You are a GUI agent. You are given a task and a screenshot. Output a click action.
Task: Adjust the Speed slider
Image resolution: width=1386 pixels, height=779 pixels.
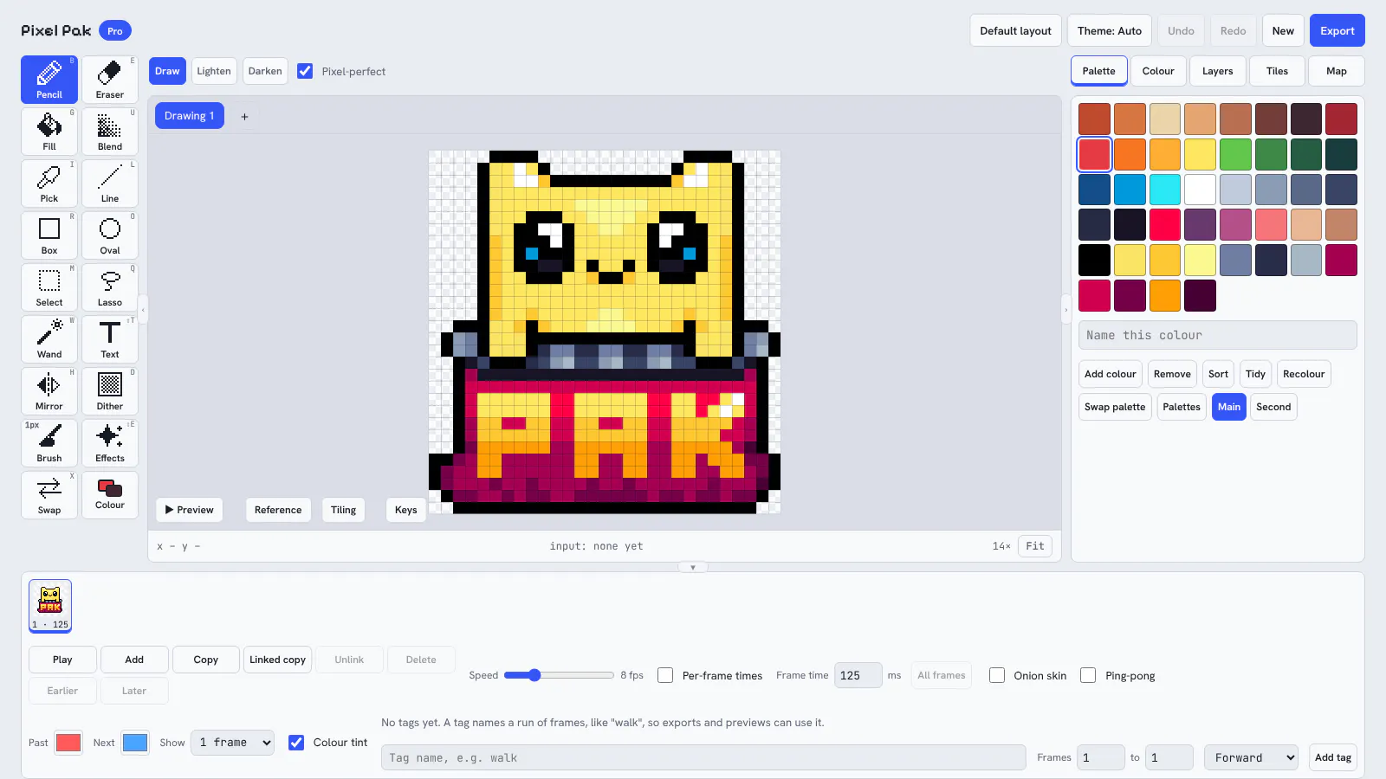(559, 675)
